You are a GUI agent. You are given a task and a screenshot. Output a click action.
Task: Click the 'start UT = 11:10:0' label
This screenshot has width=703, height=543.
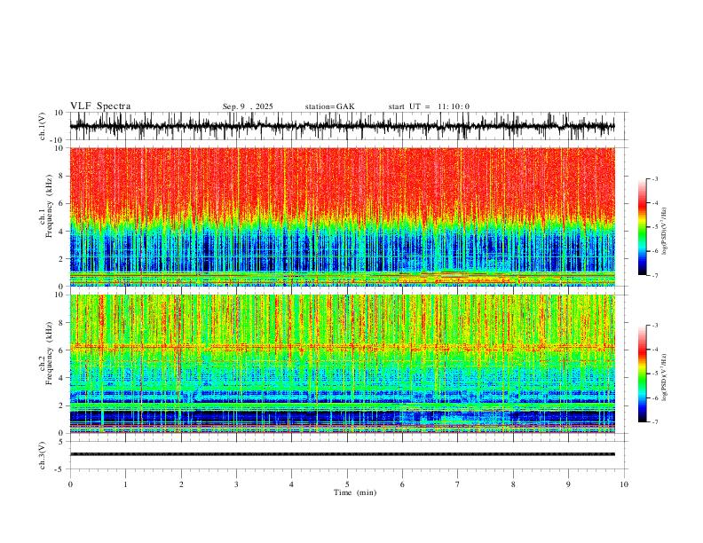(x=429, y=106)
